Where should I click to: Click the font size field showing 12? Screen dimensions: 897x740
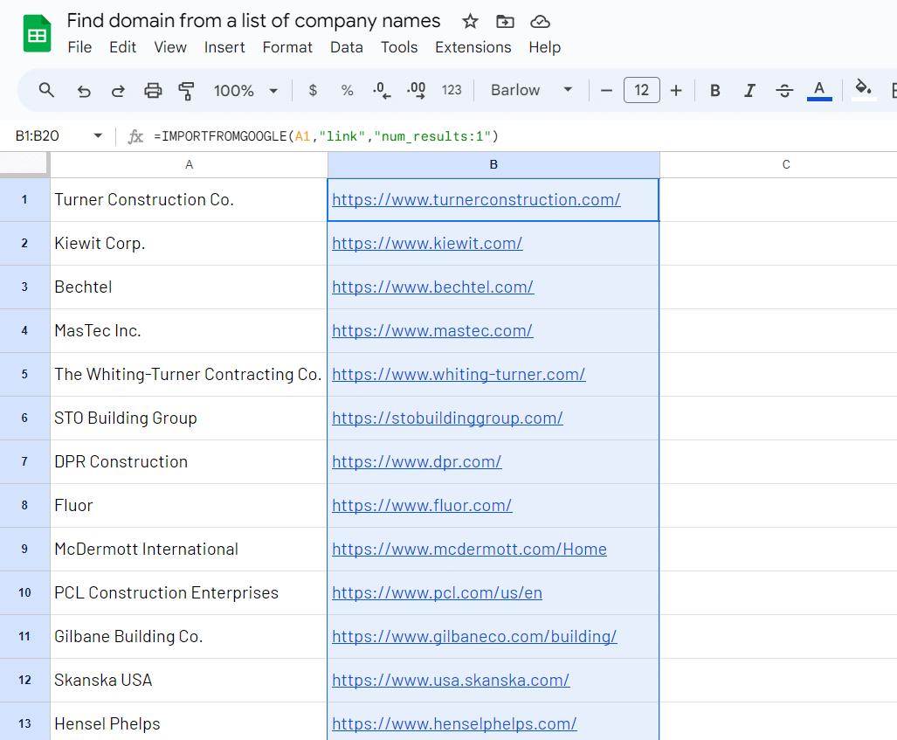point(641,90)
